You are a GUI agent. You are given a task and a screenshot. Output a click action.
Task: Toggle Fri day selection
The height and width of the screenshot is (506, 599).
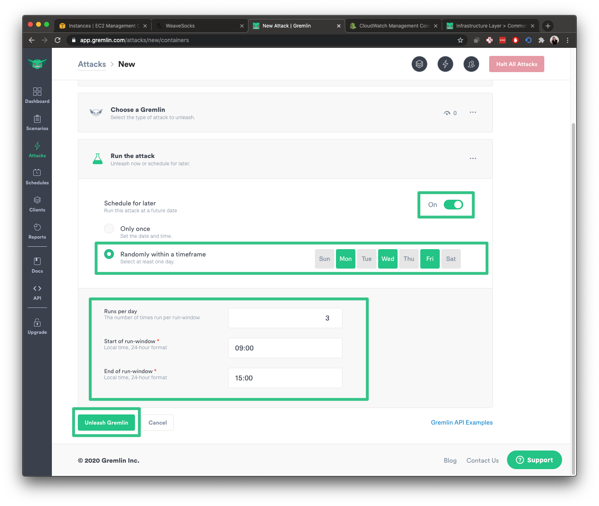(430, 259)
